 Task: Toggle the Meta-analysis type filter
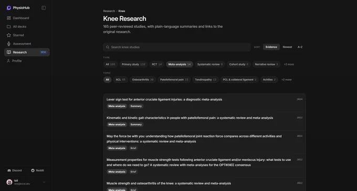[180, 65]
